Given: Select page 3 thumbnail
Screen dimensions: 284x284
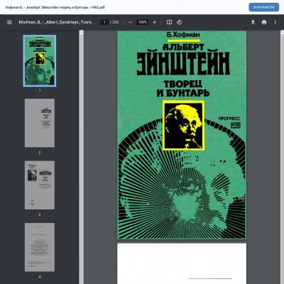Looking at the screenshot, I should 40,185.
